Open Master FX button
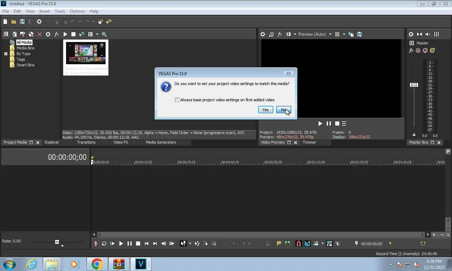Screen dimensions: 452x271 point(411,50)
